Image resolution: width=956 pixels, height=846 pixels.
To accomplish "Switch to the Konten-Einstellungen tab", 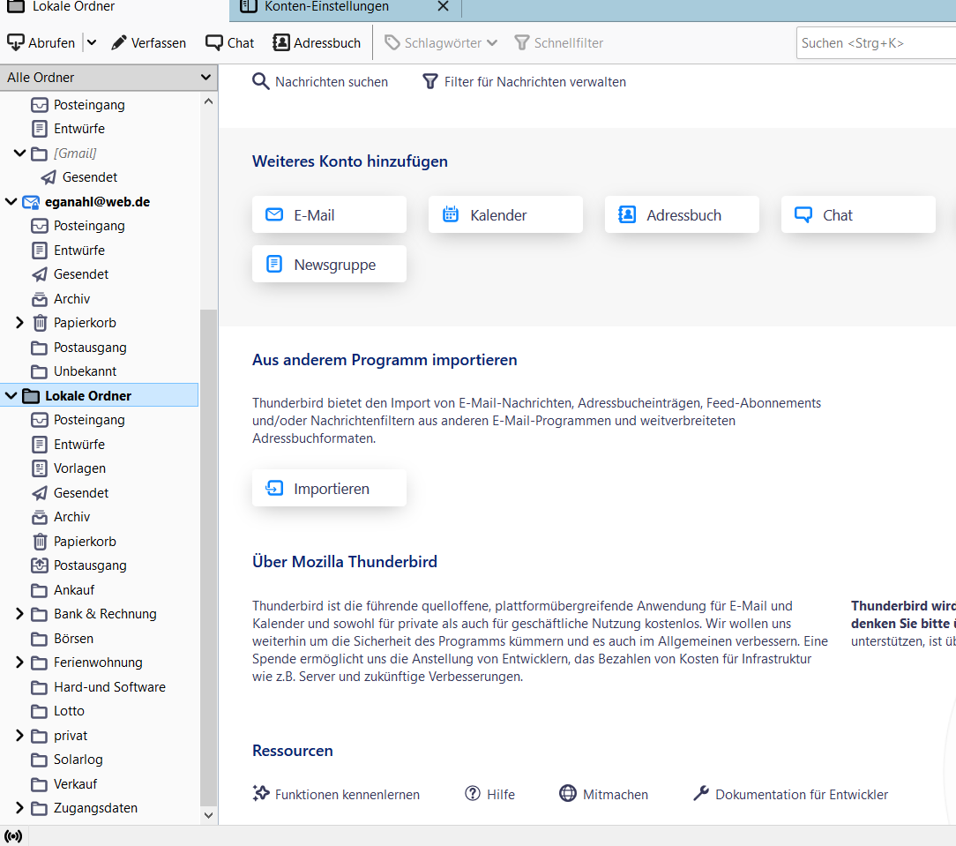I will coord(326,7).
